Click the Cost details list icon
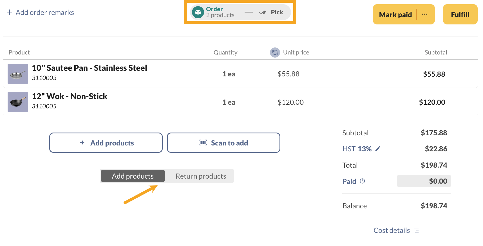This screenshot has height=246, width=483. [x=417, y=230]
